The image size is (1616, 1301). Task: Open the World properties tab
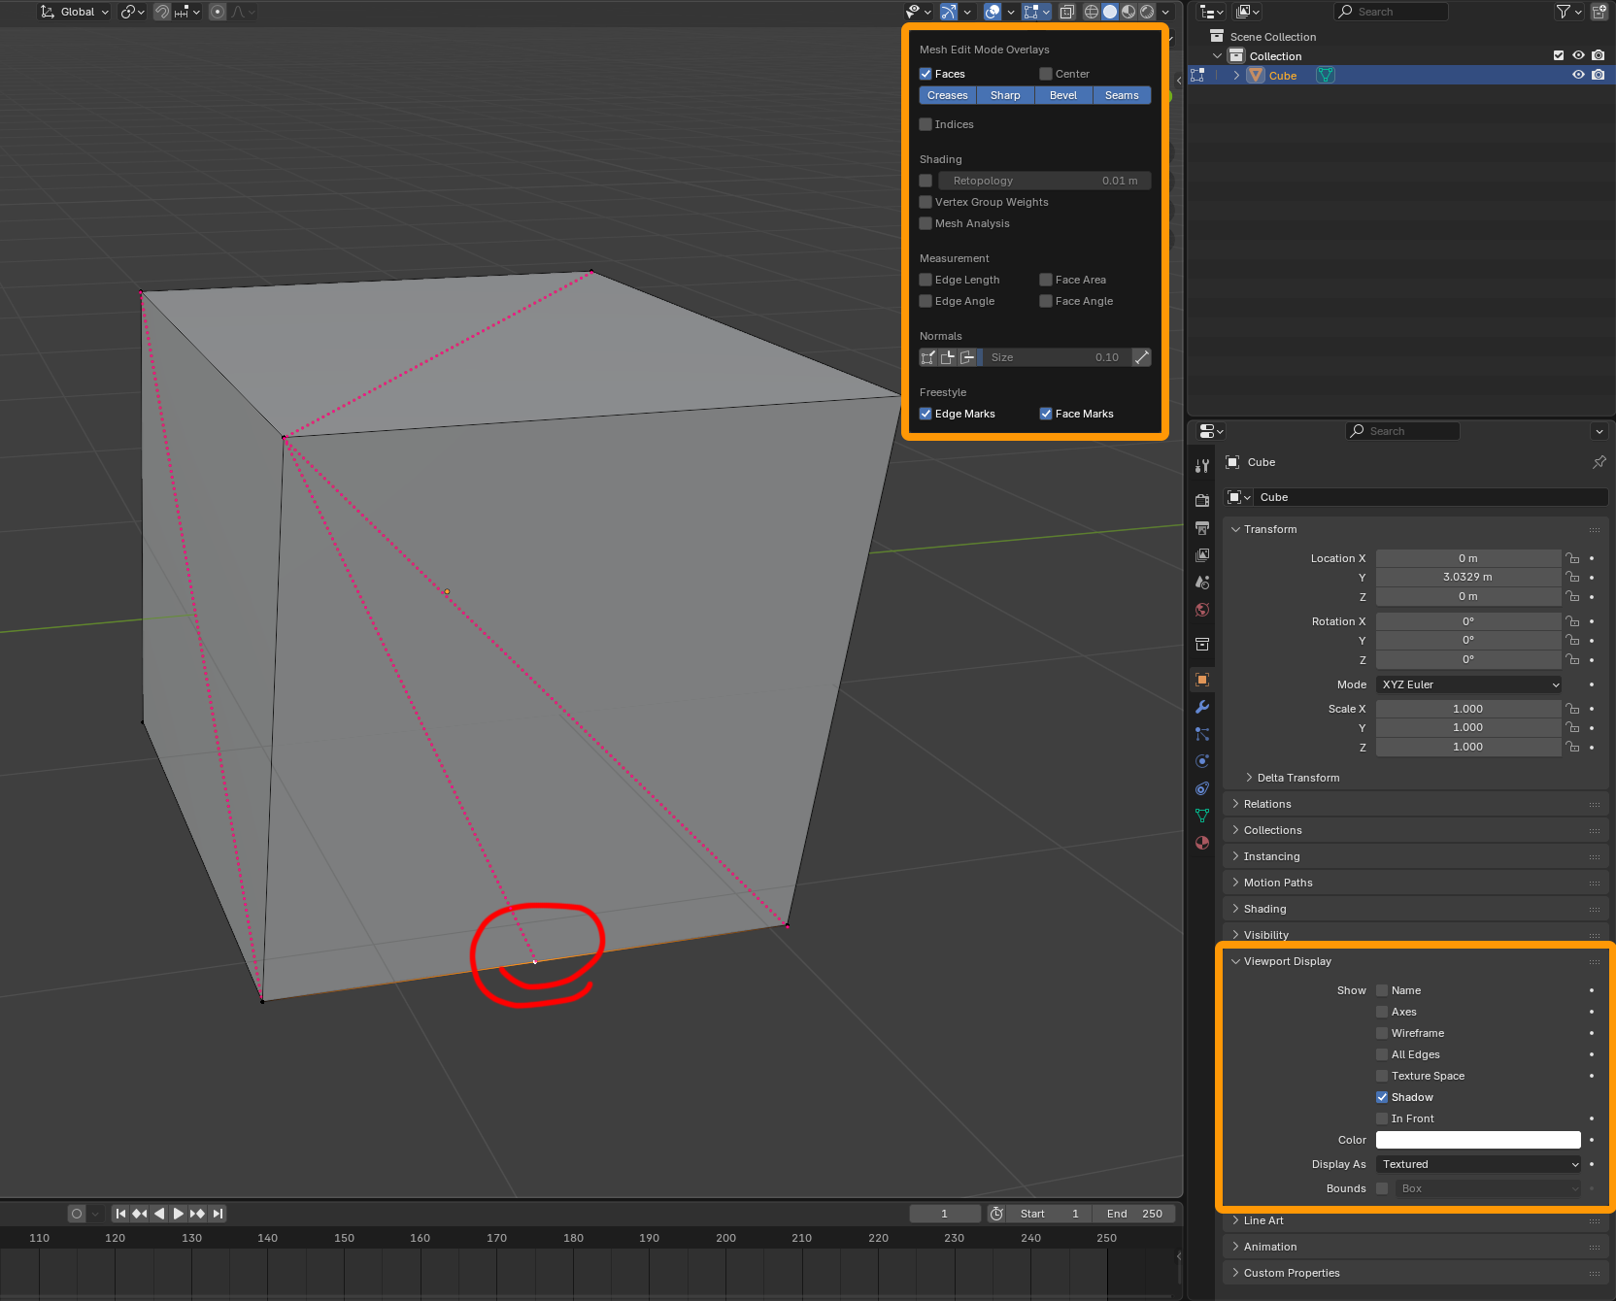[x=1202, y=610]
